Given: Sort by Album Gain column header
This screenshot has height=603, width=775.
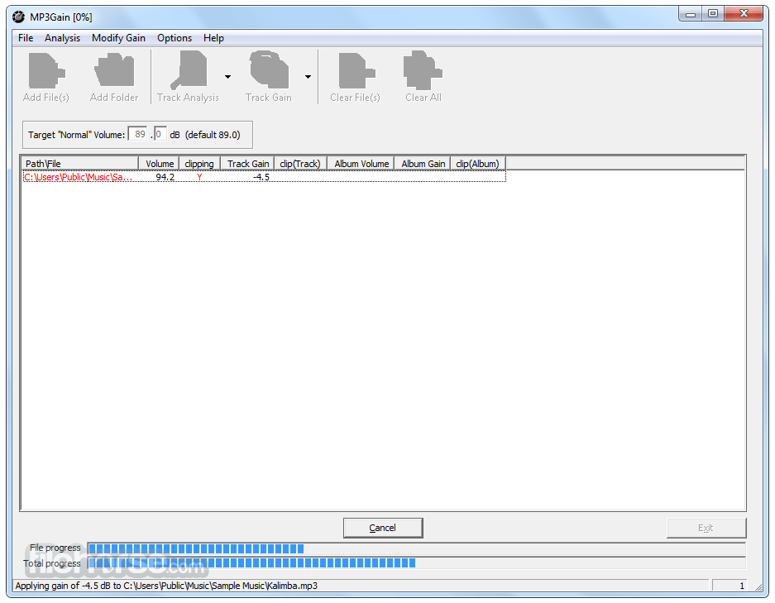Looking at the screenshot, I should pos(423,164).
